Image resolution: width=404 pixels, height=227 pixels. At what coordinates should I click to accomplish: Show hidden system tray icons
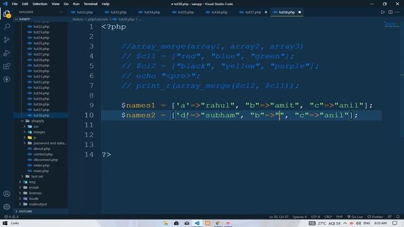pos(345,223)
